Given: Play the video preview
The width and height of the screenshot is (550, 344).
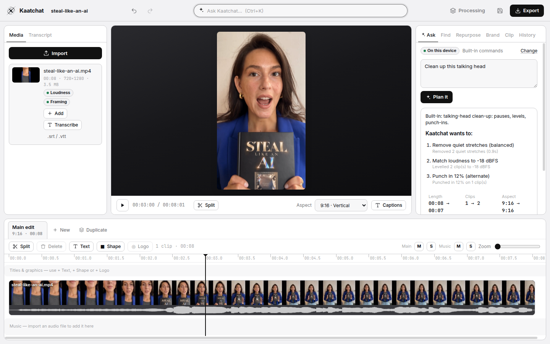Looking at the screenshot, I should pos(123,205).
